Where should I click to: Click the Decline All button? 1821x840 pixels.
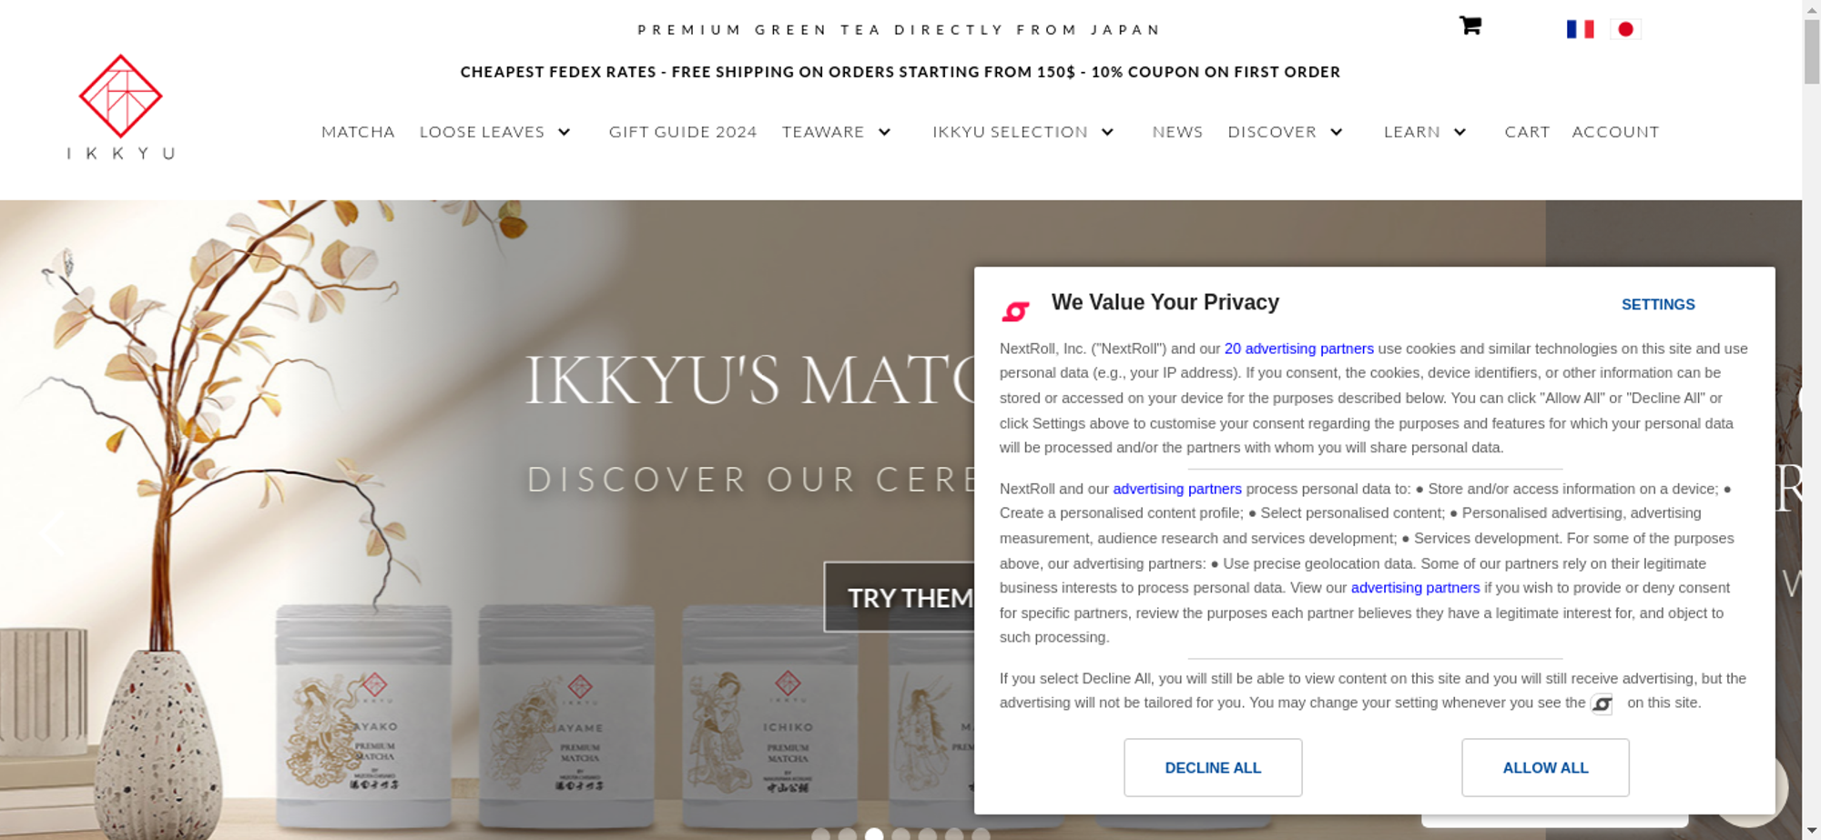[x=1213, y=768]
